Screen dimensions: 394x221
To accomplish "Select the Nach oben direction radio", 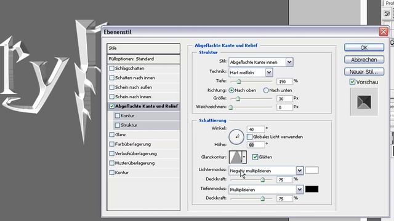I will [x=231, y=90].
